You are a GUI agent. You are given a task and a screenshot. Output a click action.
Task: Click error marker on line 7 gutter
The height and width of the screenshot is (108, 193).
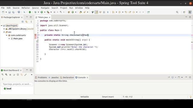[35, 35]
